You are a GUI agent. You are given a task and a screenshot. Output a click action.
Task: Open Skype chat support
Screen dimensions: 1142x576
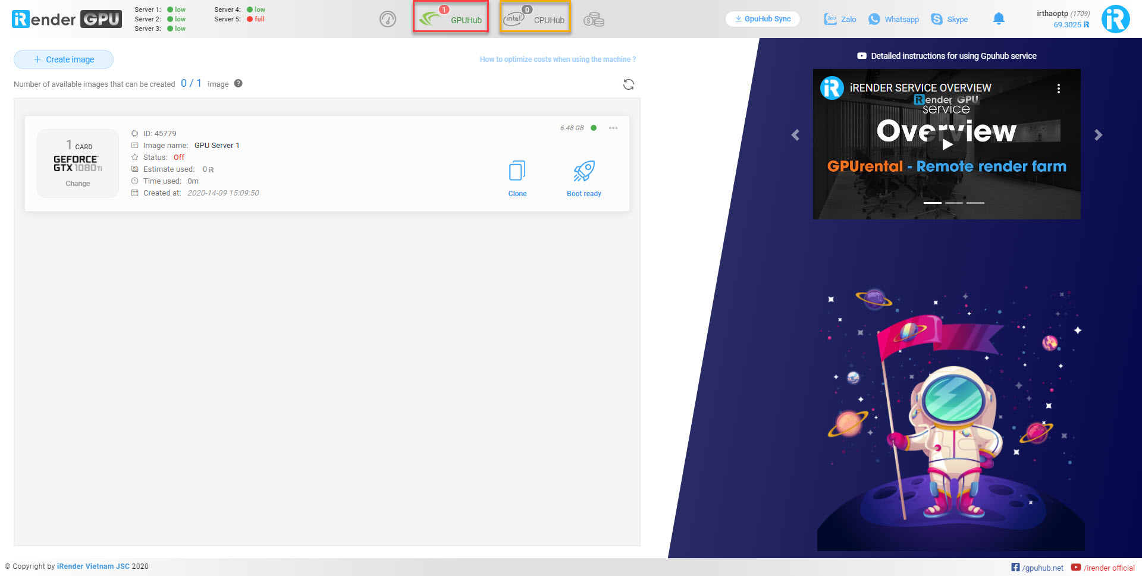[949, 20]
